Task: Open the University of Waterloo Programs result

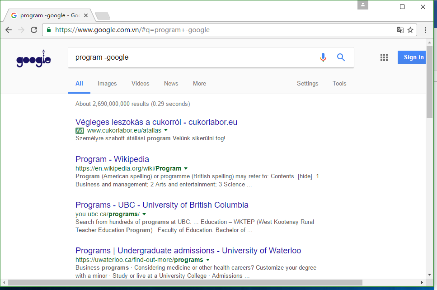Action: (188, 251)
